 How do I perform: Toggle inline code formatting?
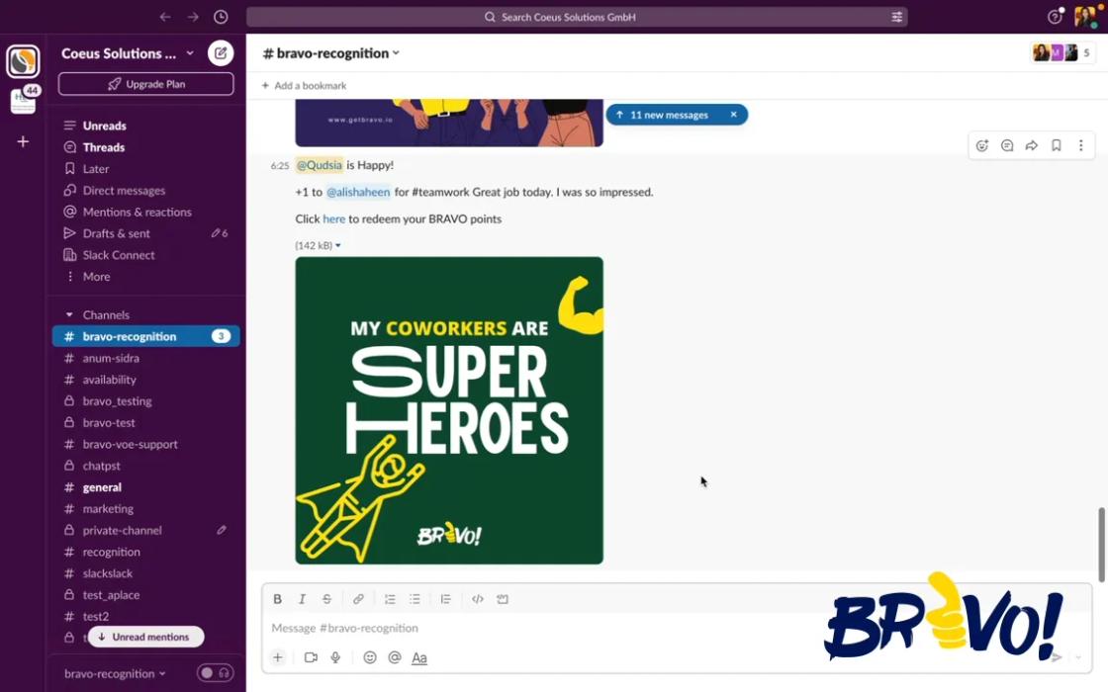[478, 599]
